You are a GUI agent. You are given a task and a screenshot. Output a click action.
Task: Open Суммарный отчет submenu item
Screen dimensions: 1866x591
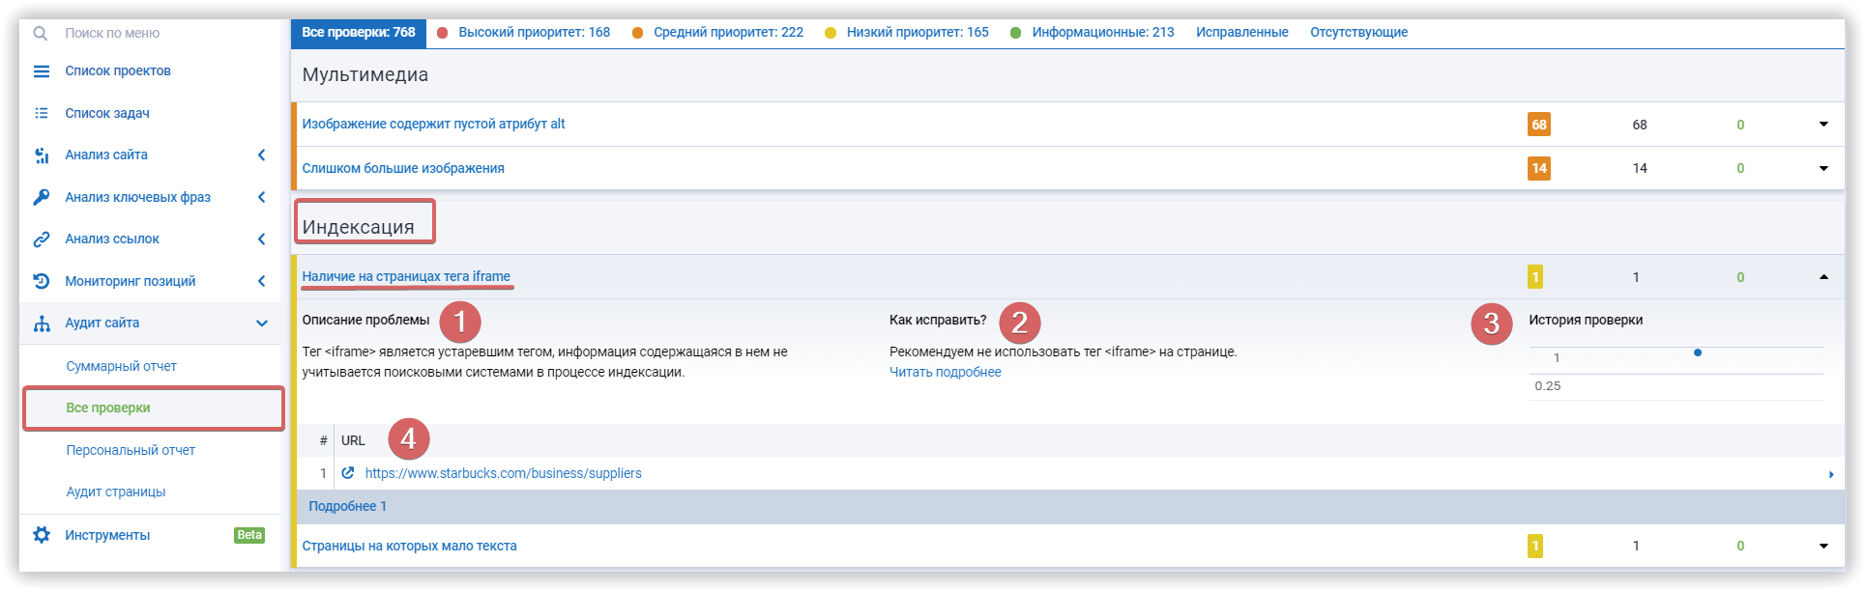pos(122,366)
